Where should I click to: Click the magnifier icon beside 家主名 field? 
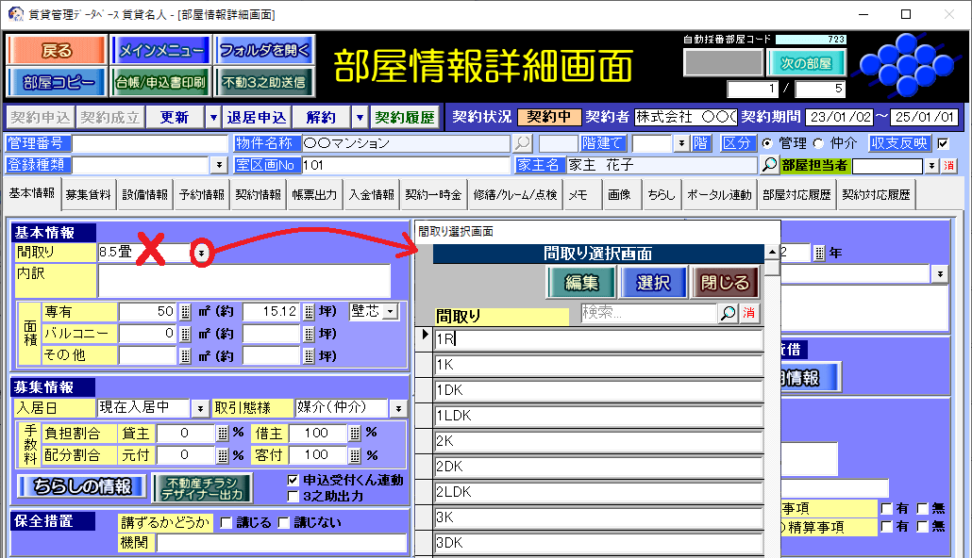click(x=770, y=165)
